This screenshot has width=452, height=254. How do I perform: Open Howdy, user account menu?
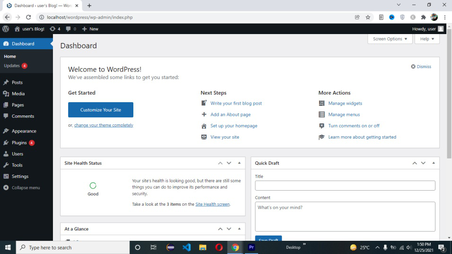[428, 29]
